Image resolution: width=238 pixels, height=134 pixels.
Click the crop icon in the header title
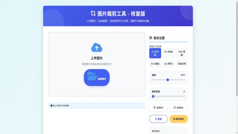(x=93, y=13)
